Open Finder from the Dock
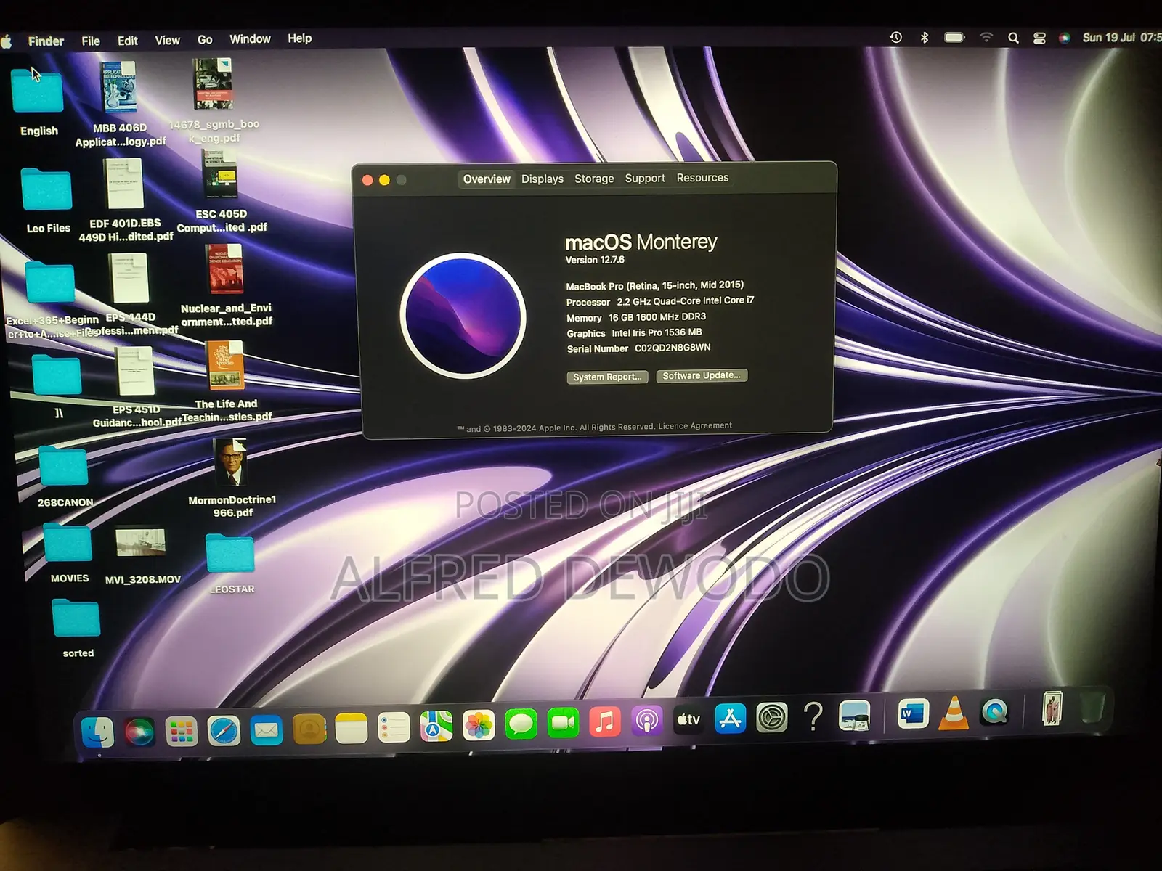1162x871 pixels. point(97,732)
